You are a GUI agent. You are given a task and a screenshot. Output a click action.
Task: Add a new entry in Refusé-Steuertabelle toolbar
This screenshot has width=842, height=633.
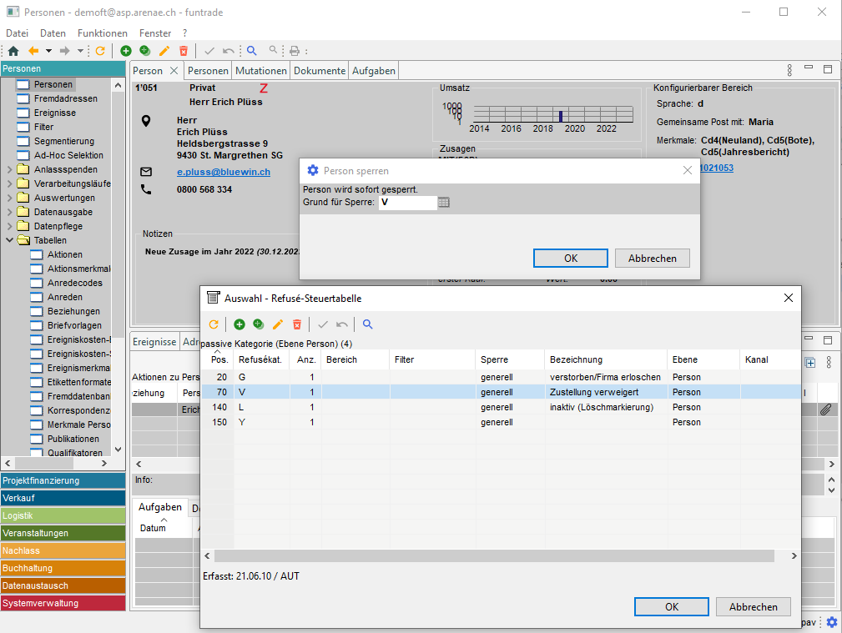coord(239,324)
